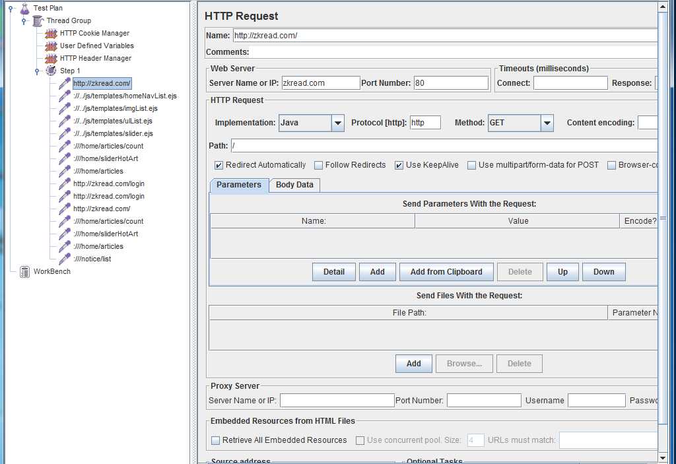Click the homeNavList.ejs sampler pipette icon

[64, 96]
